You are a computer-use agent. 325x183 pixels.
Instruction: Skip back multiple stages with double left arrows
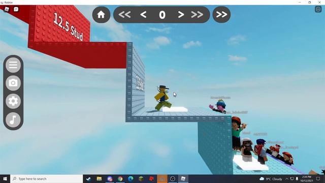[124, 15]
